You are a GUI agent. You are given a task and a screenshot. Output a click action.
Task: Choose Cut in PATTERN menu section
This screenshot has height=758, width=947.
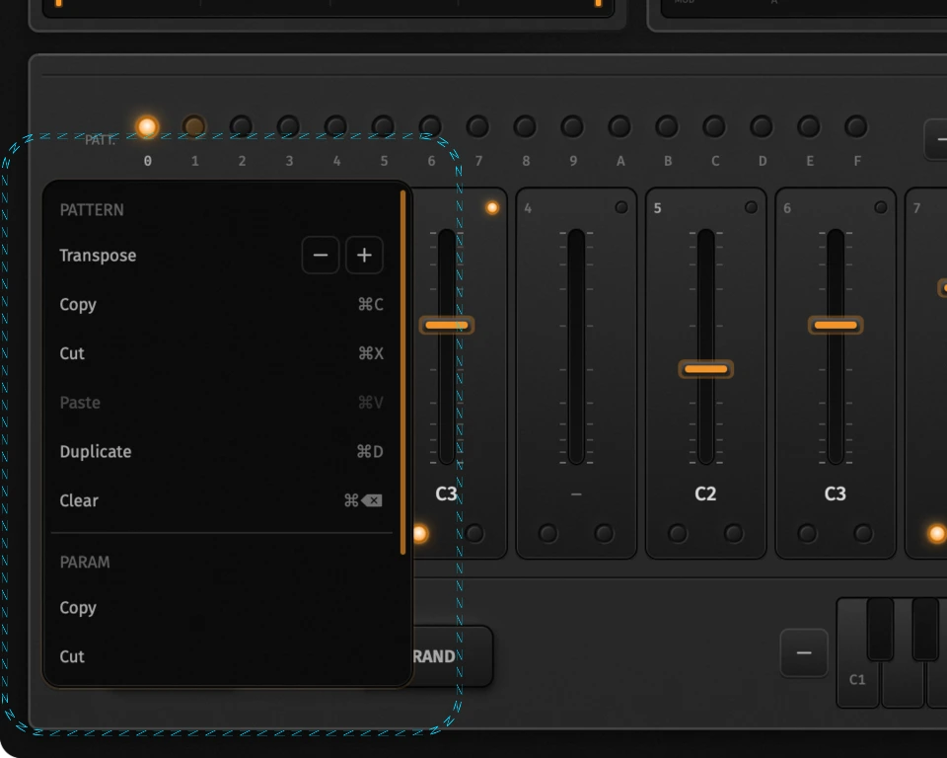pyautogui.click(x=222, y=353)
